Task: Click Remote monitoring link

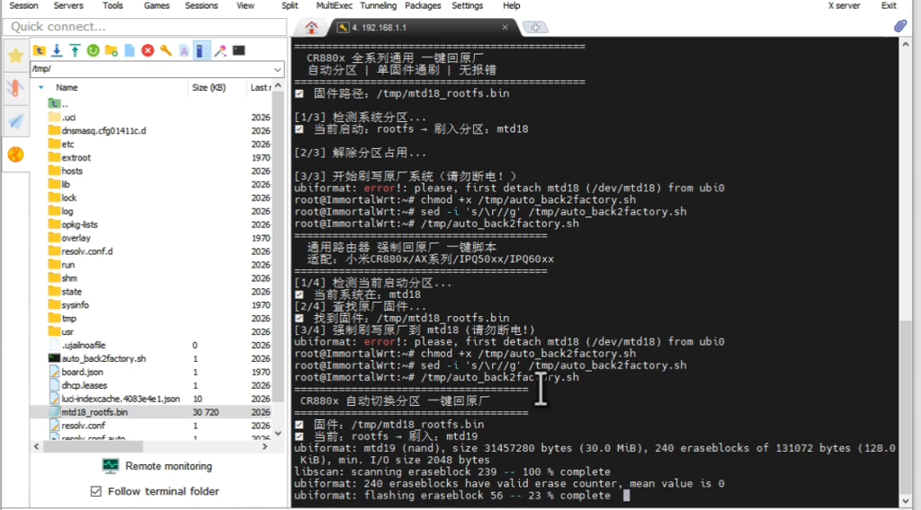Action: [x=168, y=466]
